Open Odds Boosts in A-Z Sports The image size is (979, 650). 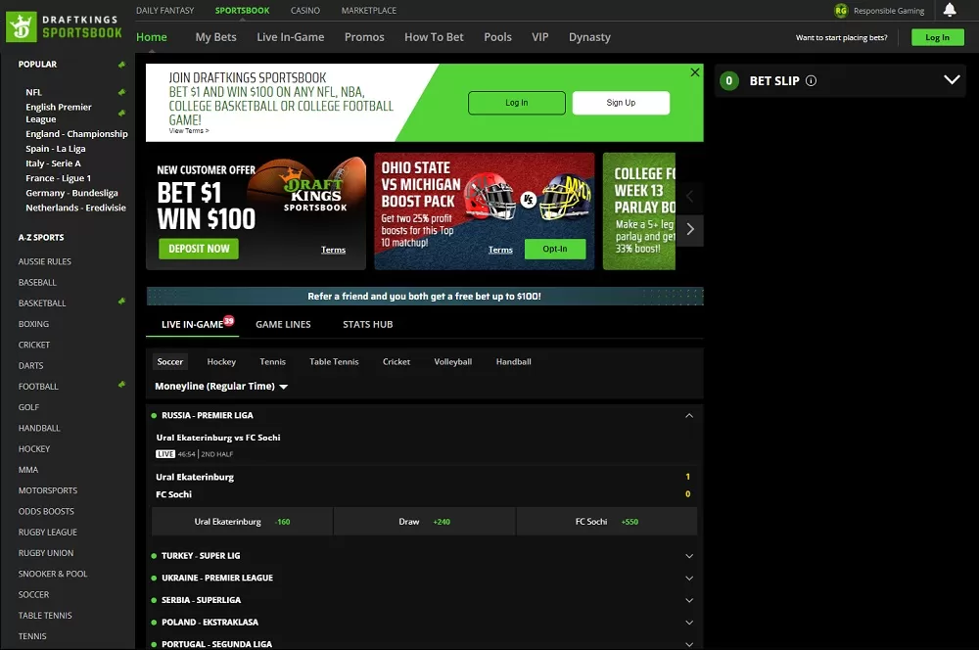pos(46,511)
